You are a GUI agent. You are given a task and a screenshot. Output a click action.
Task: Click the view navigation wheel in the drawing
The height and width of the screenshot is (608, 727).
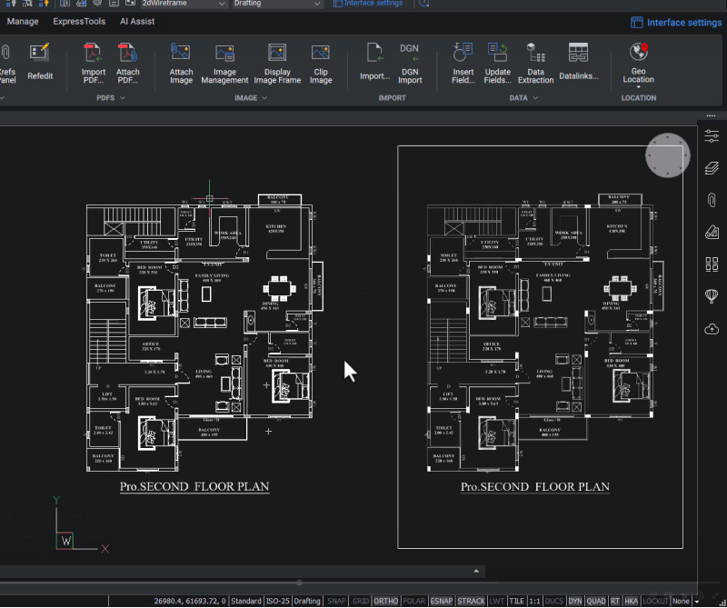(x=667, y=155)
